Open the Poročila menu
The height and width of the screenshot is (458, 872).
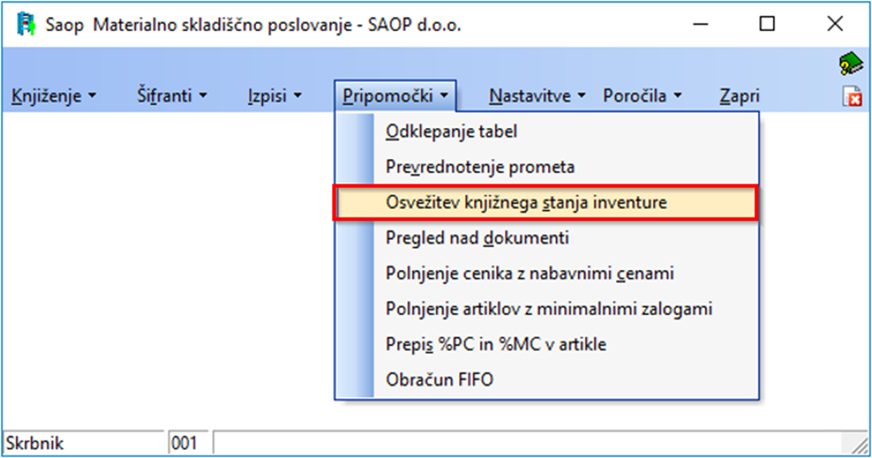point(642,96)
